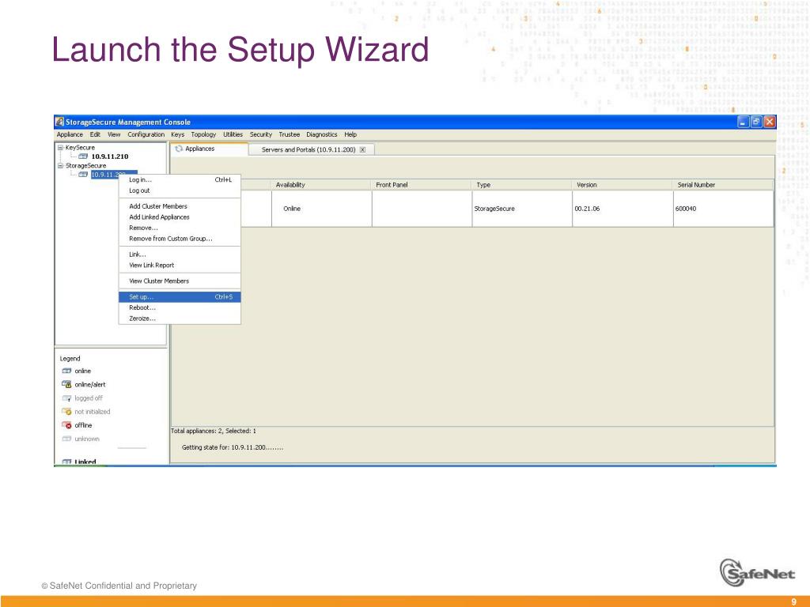Viewport: 810px width, 607px height.
Task: Click the Appliances tab refresh icon
Action: tap(180, 149)
